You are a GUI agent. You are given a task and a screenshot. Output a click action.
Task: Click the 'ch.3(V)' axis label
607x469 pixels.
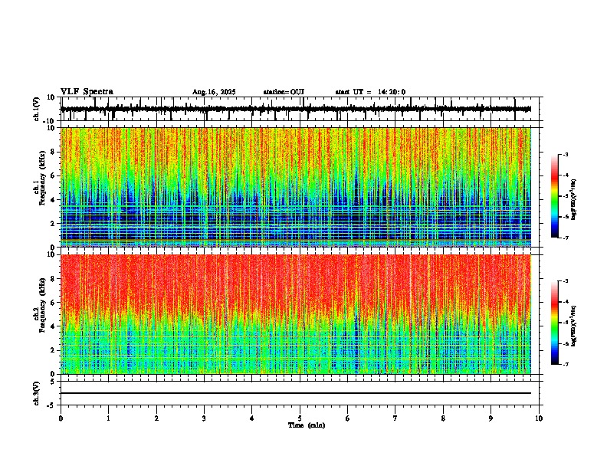coord(37,394)
